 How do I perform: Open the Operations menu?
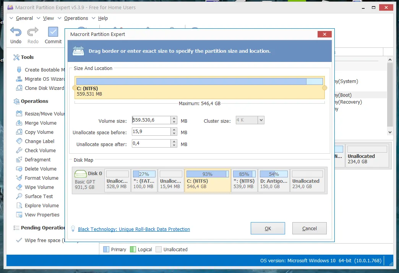point(76,18)
